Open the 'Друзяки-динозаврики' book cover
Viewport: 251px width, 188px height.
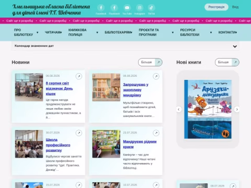pyautogui.click(x=208, y=109)
